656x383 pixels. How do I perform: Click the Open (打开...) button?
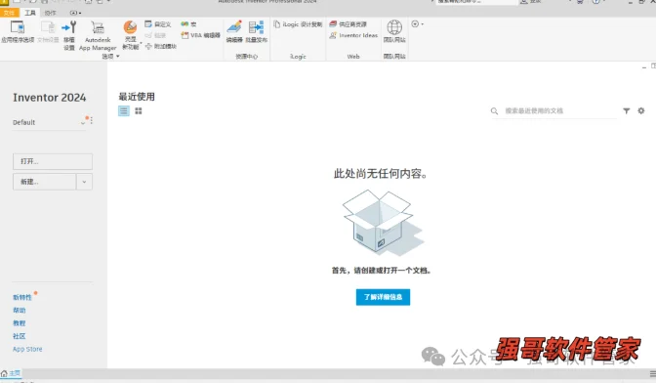pyautogui.click(x=53, y=161)
